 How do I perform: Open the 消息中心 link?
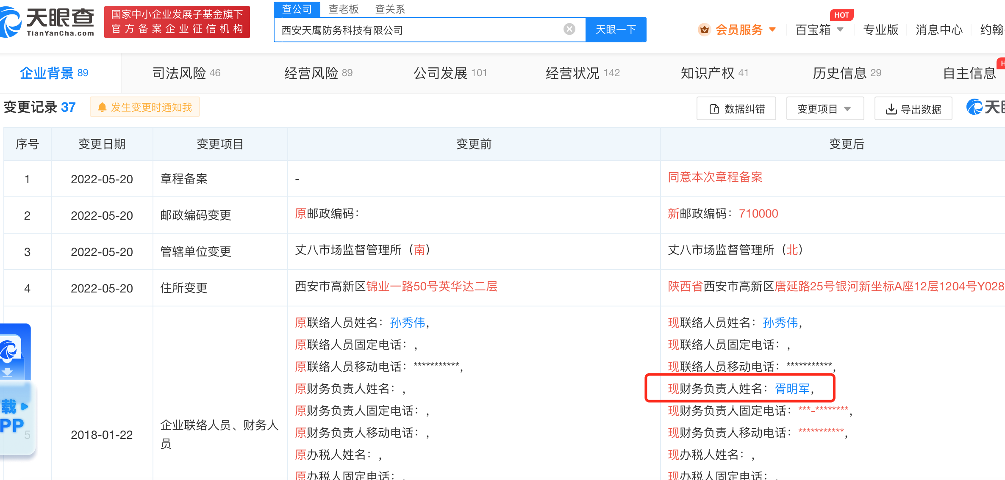[x=939, y=30]
